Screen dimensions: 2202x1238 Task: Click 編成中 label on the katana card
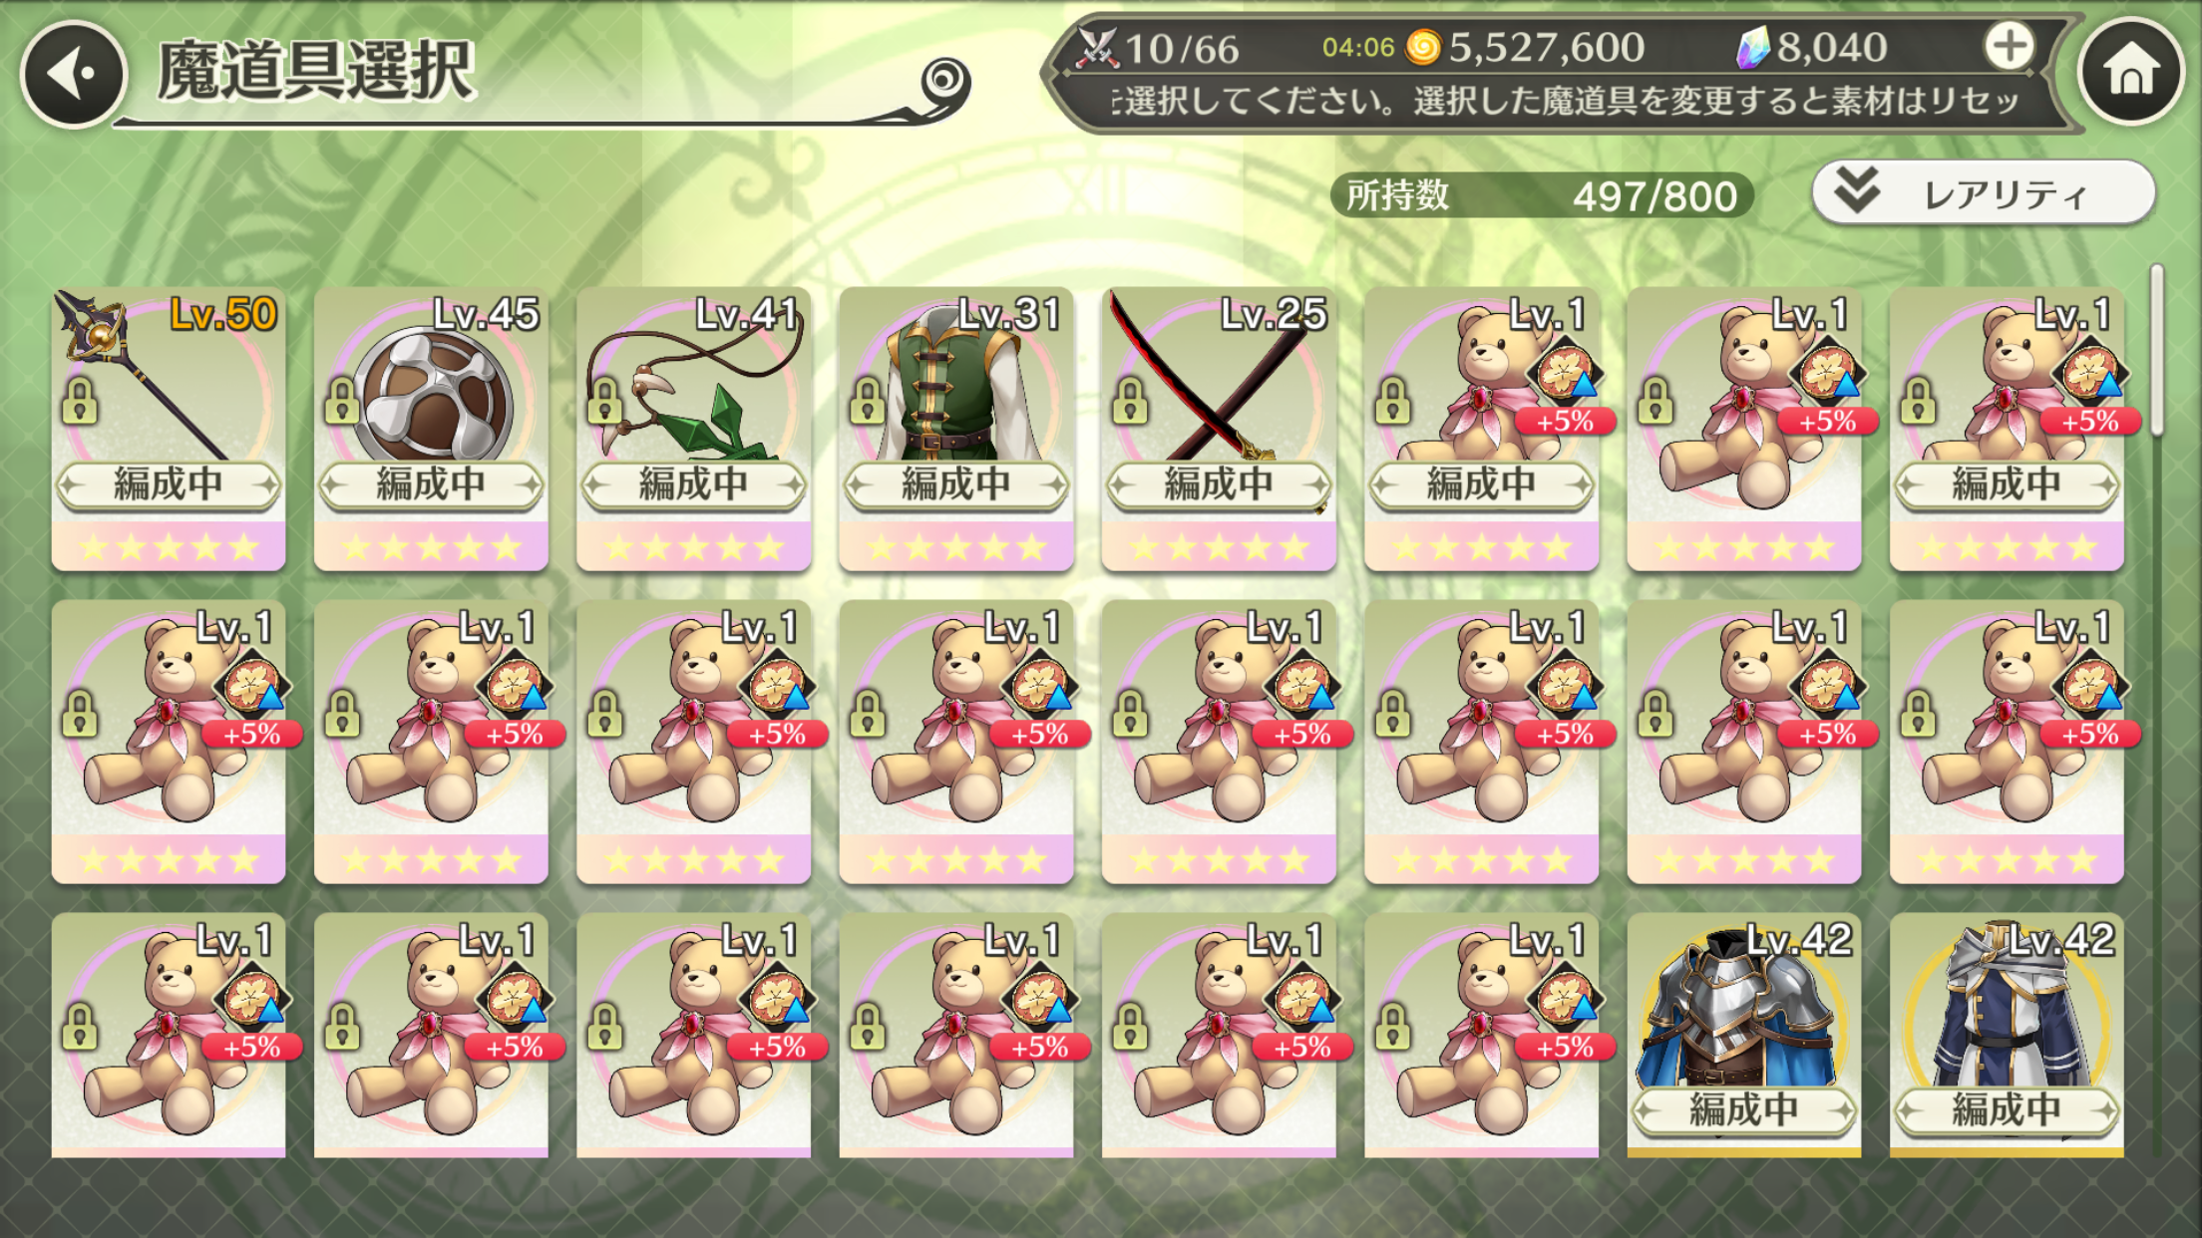point(1219,485)
